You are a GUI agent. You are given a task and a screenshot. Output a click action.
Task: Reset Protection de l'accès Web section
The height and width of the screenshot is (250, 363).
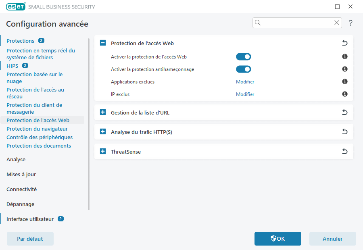click(x=345, y=43)
